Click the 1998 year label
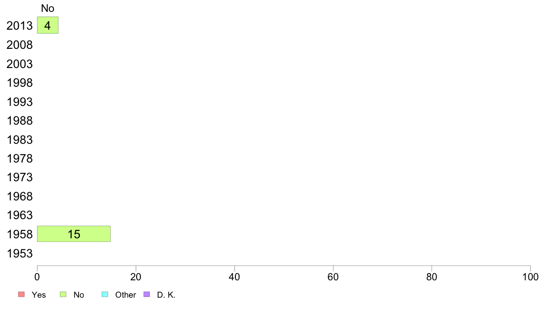The width and height of the screenshot is (543, 336). [x=19, y=83]
